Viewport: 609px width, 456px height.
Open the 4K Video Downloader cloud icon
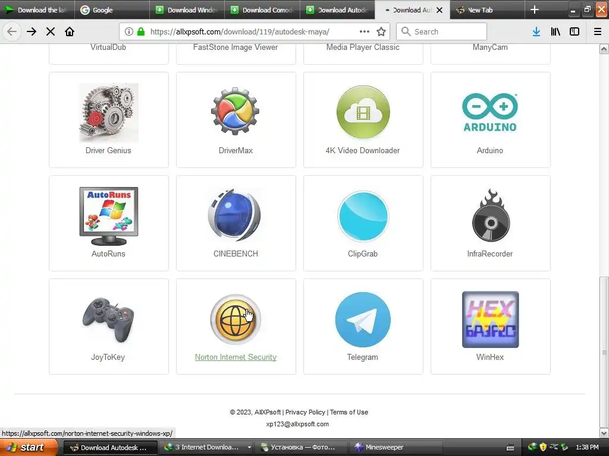click(363, 112)
